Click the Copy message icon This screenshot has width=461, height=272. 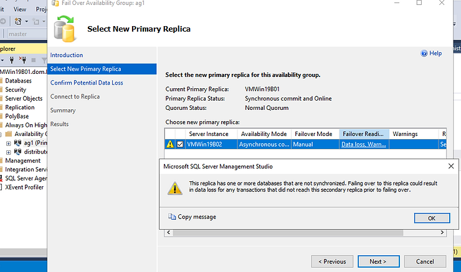pyautogui.click(x=172, y=217)
